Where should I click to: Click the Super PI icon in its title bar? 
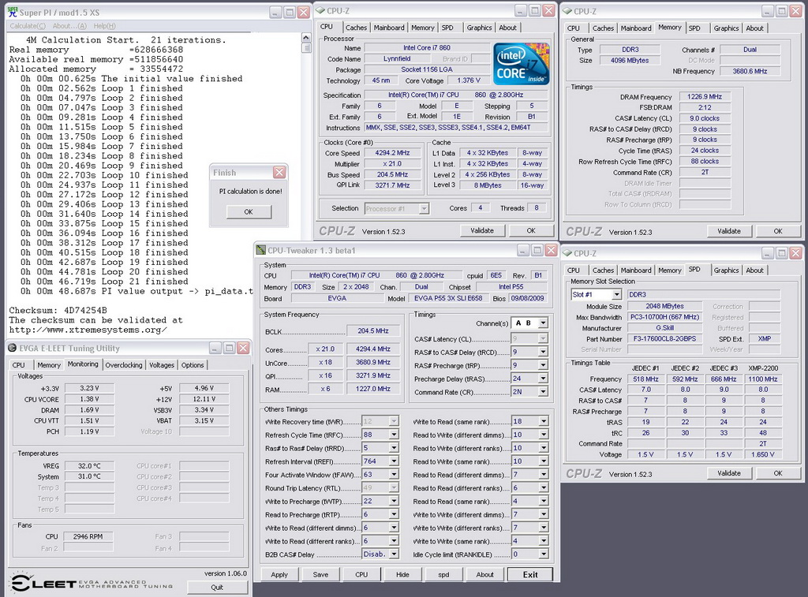click(13, 12)
